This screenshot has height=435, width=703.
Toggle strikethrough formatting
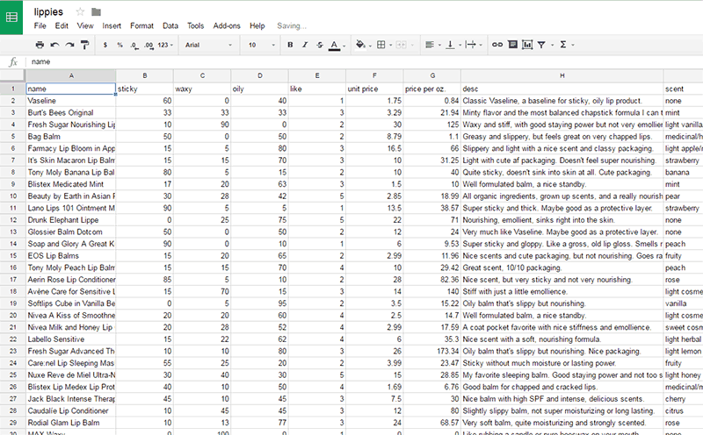(x=320, y=45)
